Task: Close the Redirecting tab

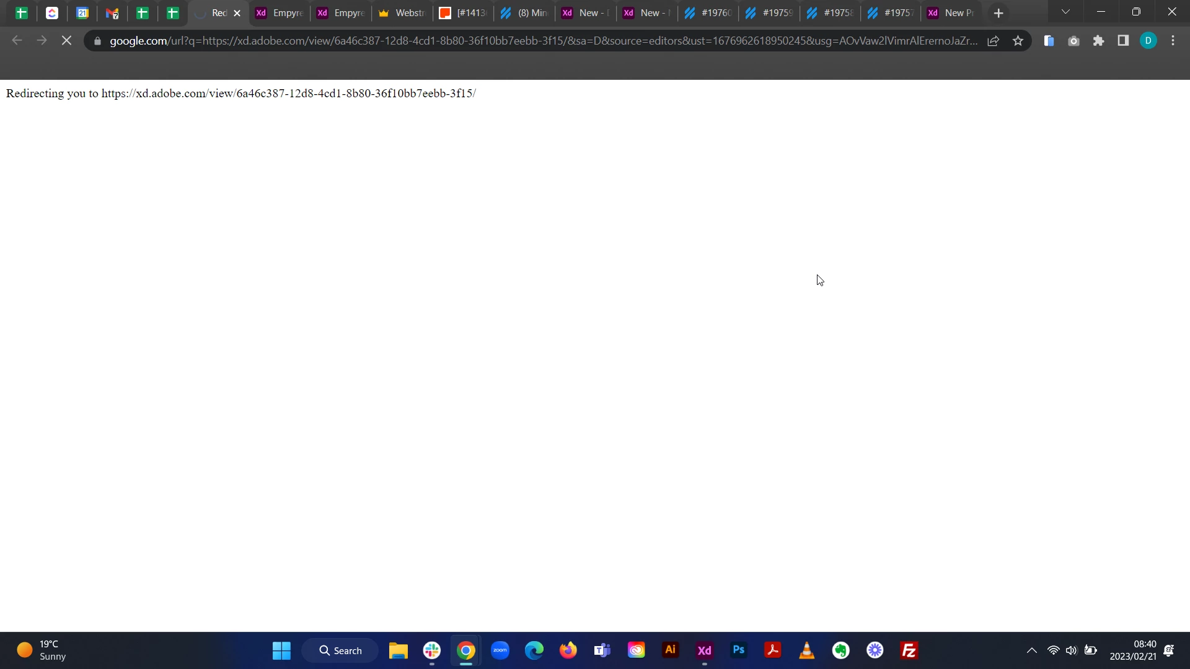Action: (237, 13)
